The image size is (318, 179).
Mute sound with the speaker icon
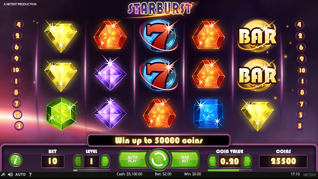[10, 174]
